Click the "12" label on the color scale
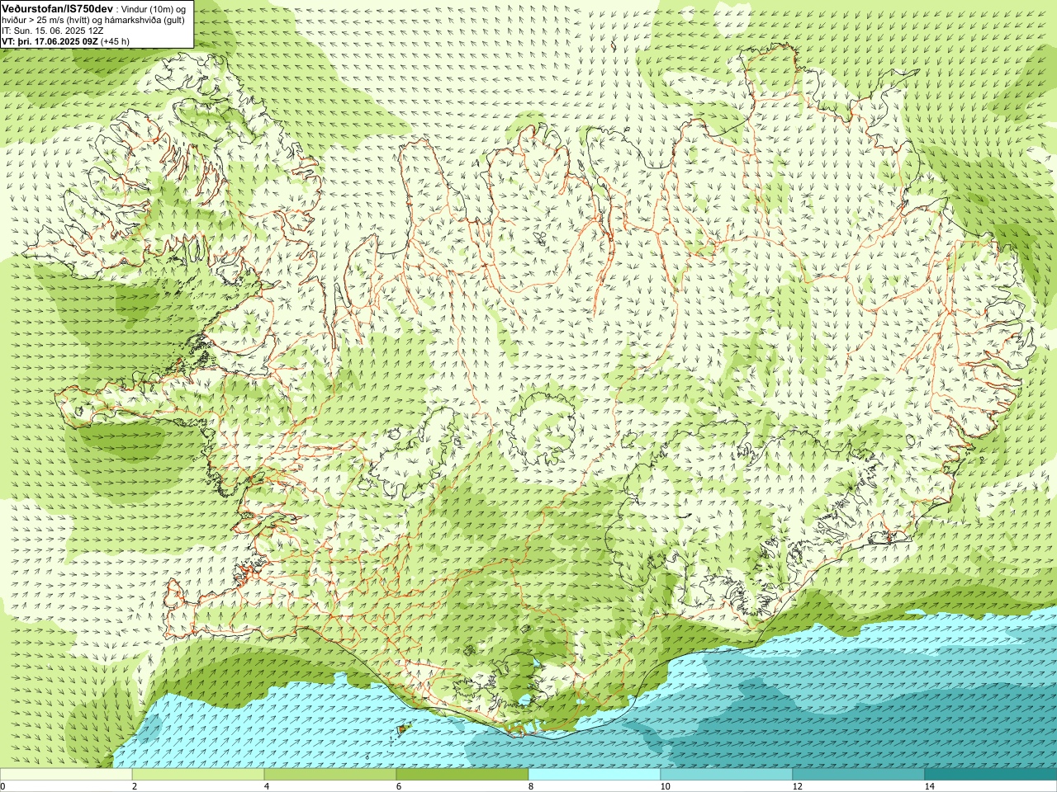This screenshot has height=792, width=1057. 797,786
